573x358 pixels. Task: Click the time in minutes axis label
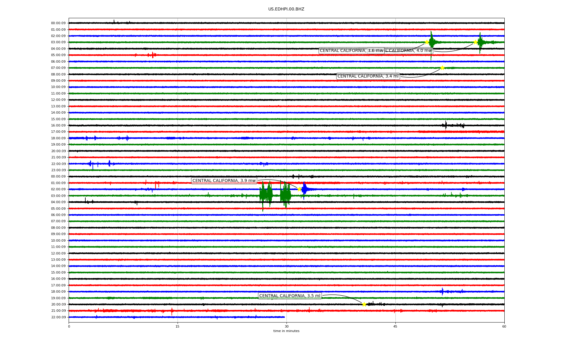tap(286, 331)
